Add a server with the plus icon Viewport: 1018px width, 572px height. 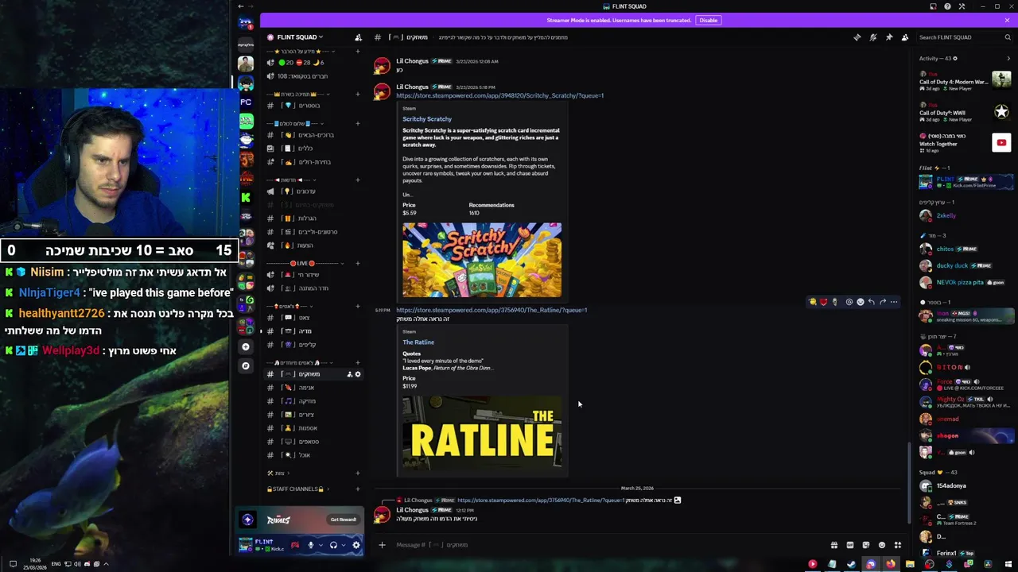[x=246, y=346]
